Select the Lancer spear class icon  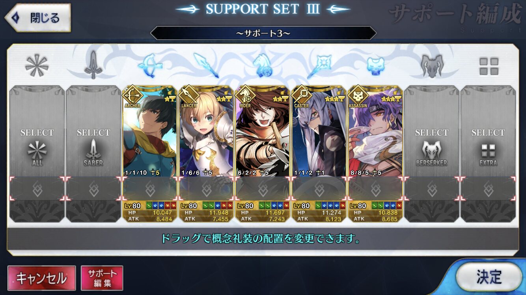[x=206, y=66]
